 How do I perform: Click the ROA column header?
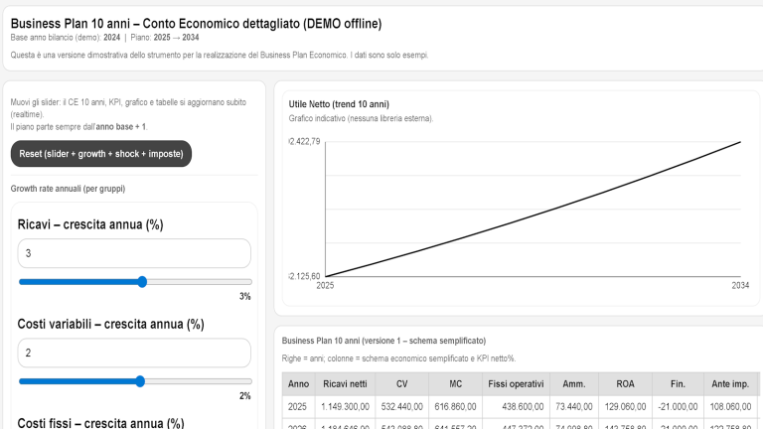point(624,384)
